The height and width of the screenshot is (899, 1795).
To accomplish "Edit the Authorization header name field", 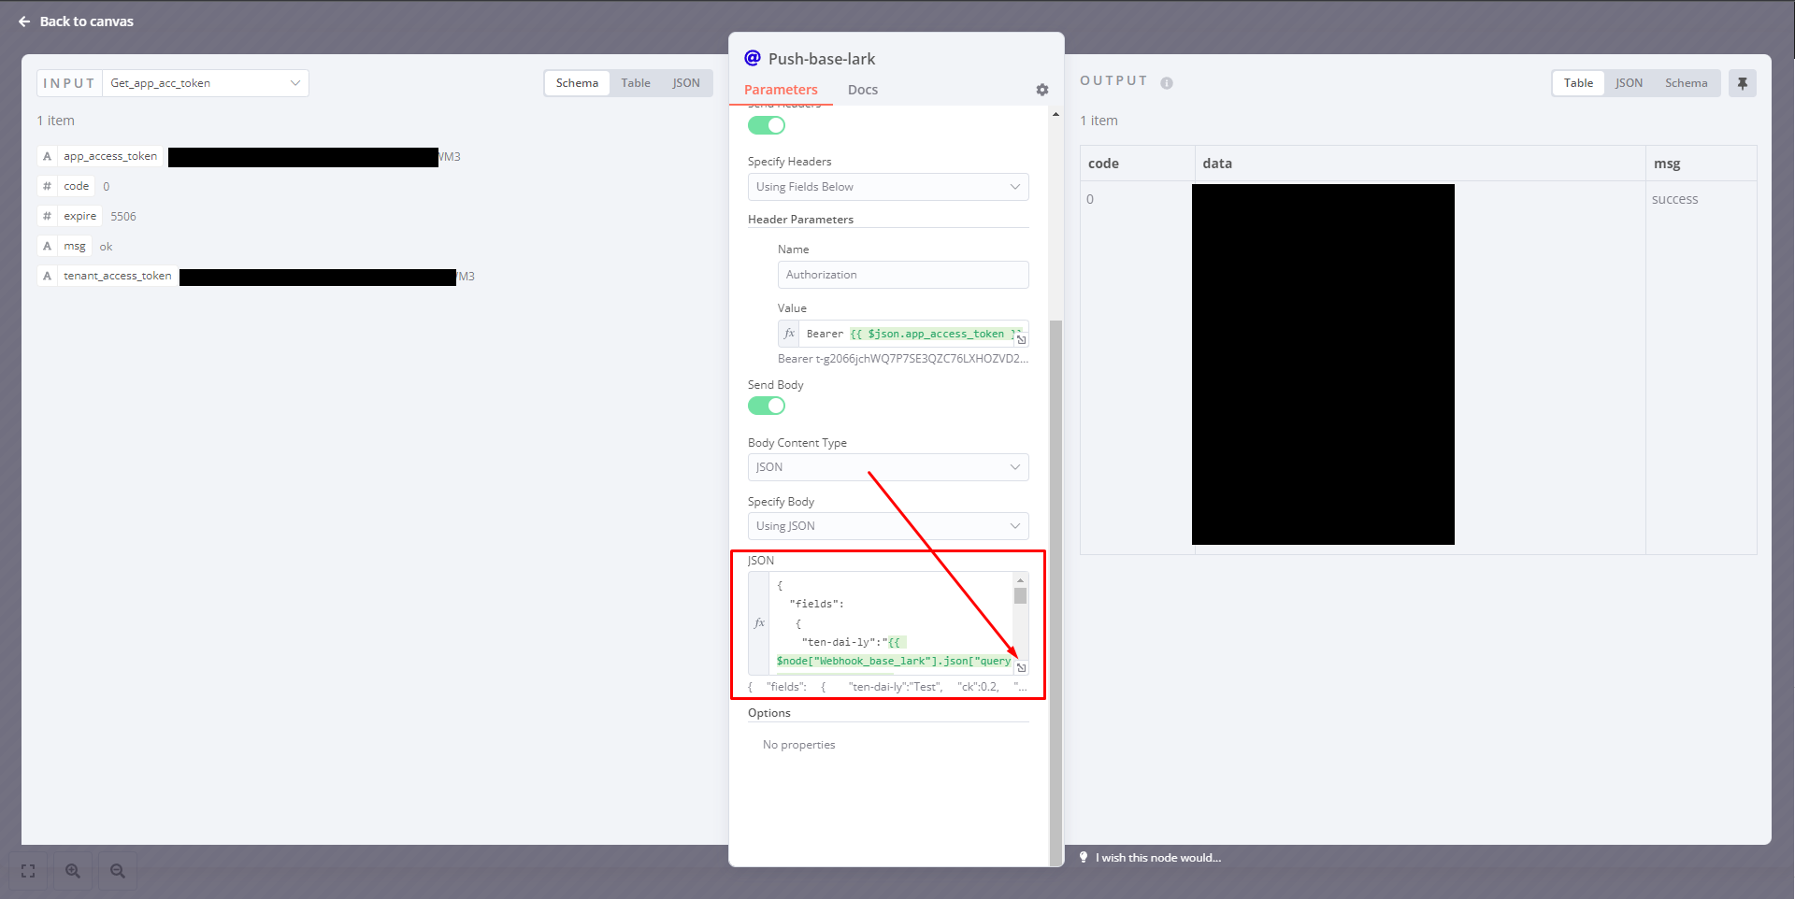I will [x=901, y=274].
